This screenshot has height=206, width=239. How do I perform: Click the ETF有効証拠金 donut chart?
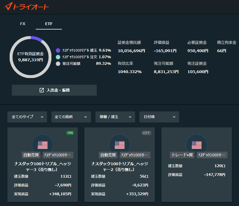(31, 57)
